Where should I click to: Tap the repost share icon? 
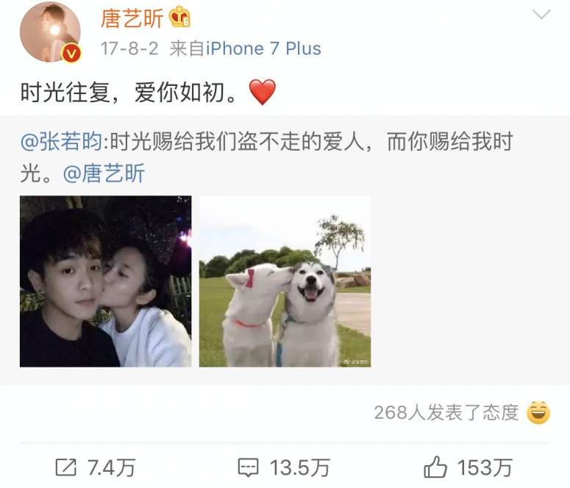(65, 467)
